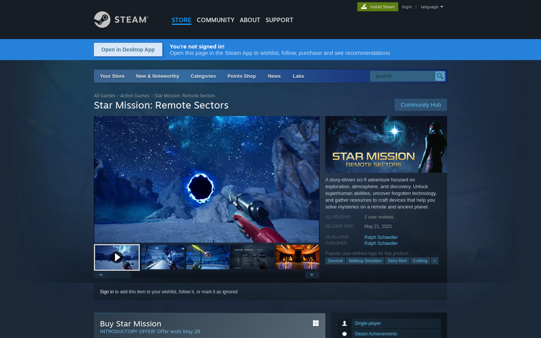This screenshot has height=338, width=541.
Task: Click the May 21, 2025 release date
Action: click(378, 226)
